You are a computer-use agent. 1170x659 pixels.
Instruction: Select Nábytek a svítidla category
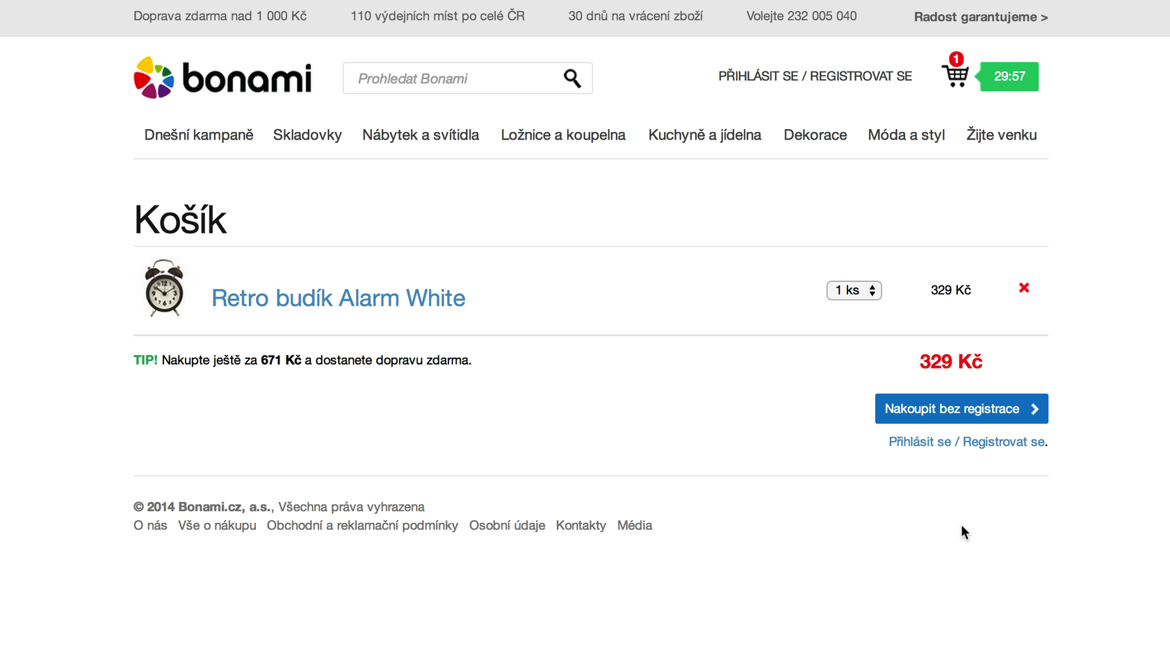click(421, 135)
